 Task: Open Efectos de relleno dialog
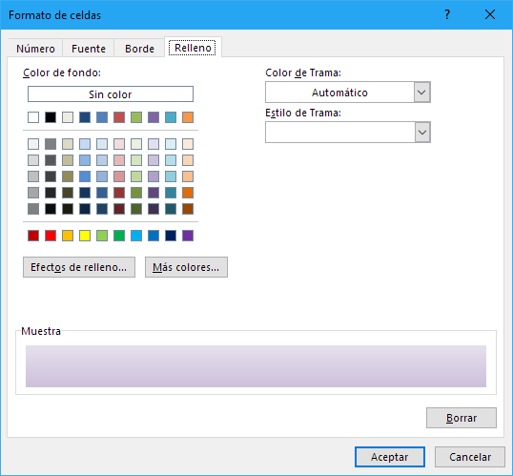[79, 267]
